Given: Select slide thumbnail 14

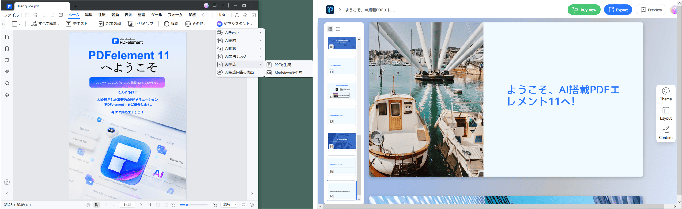Looking at the screenshot, I should [342, 141].
